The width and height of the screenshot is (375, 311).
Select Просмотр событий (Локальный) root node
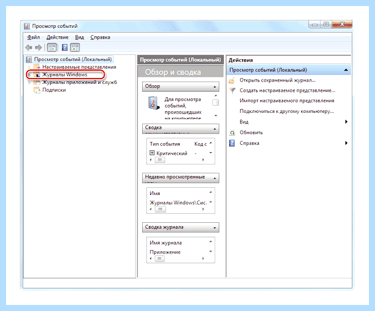(x=73, y=59)
